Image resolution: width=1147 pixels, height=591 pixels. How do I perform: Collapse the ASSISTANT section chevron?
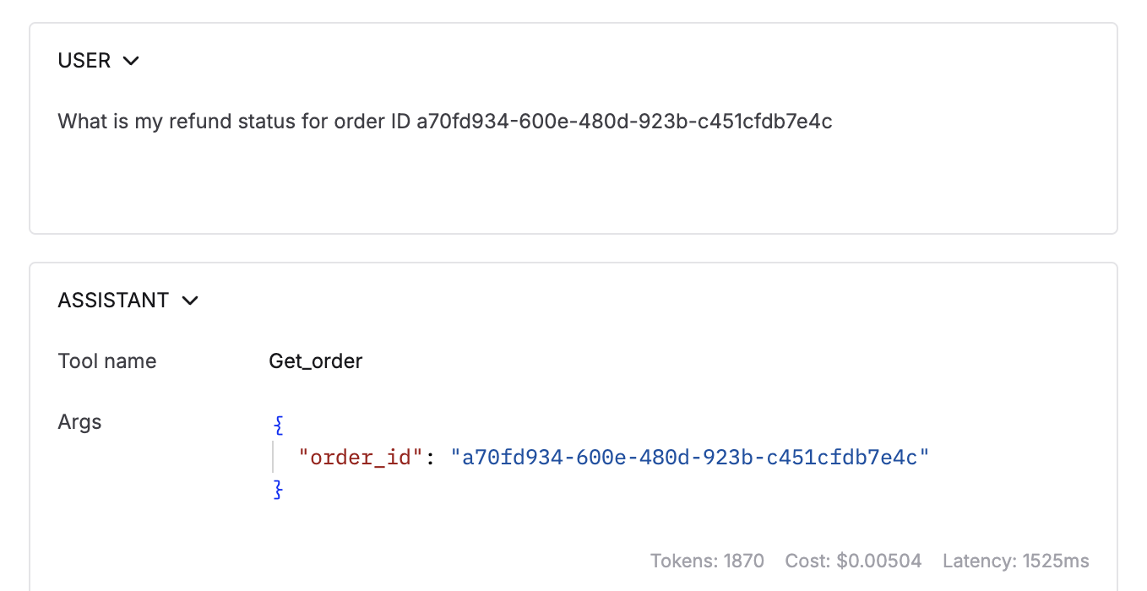click(x=190, y=301)
